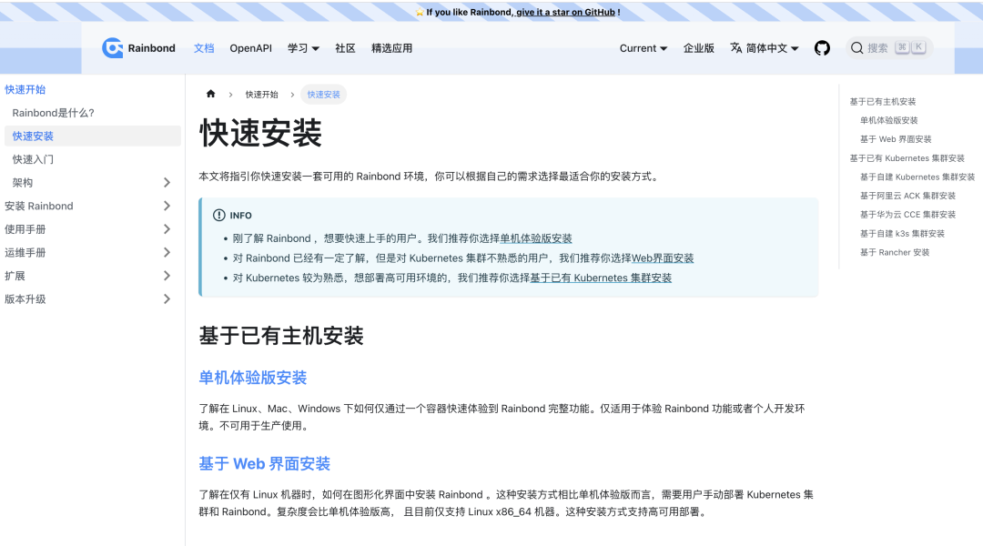Open Rainbond是什么? sidebar page

54,113
